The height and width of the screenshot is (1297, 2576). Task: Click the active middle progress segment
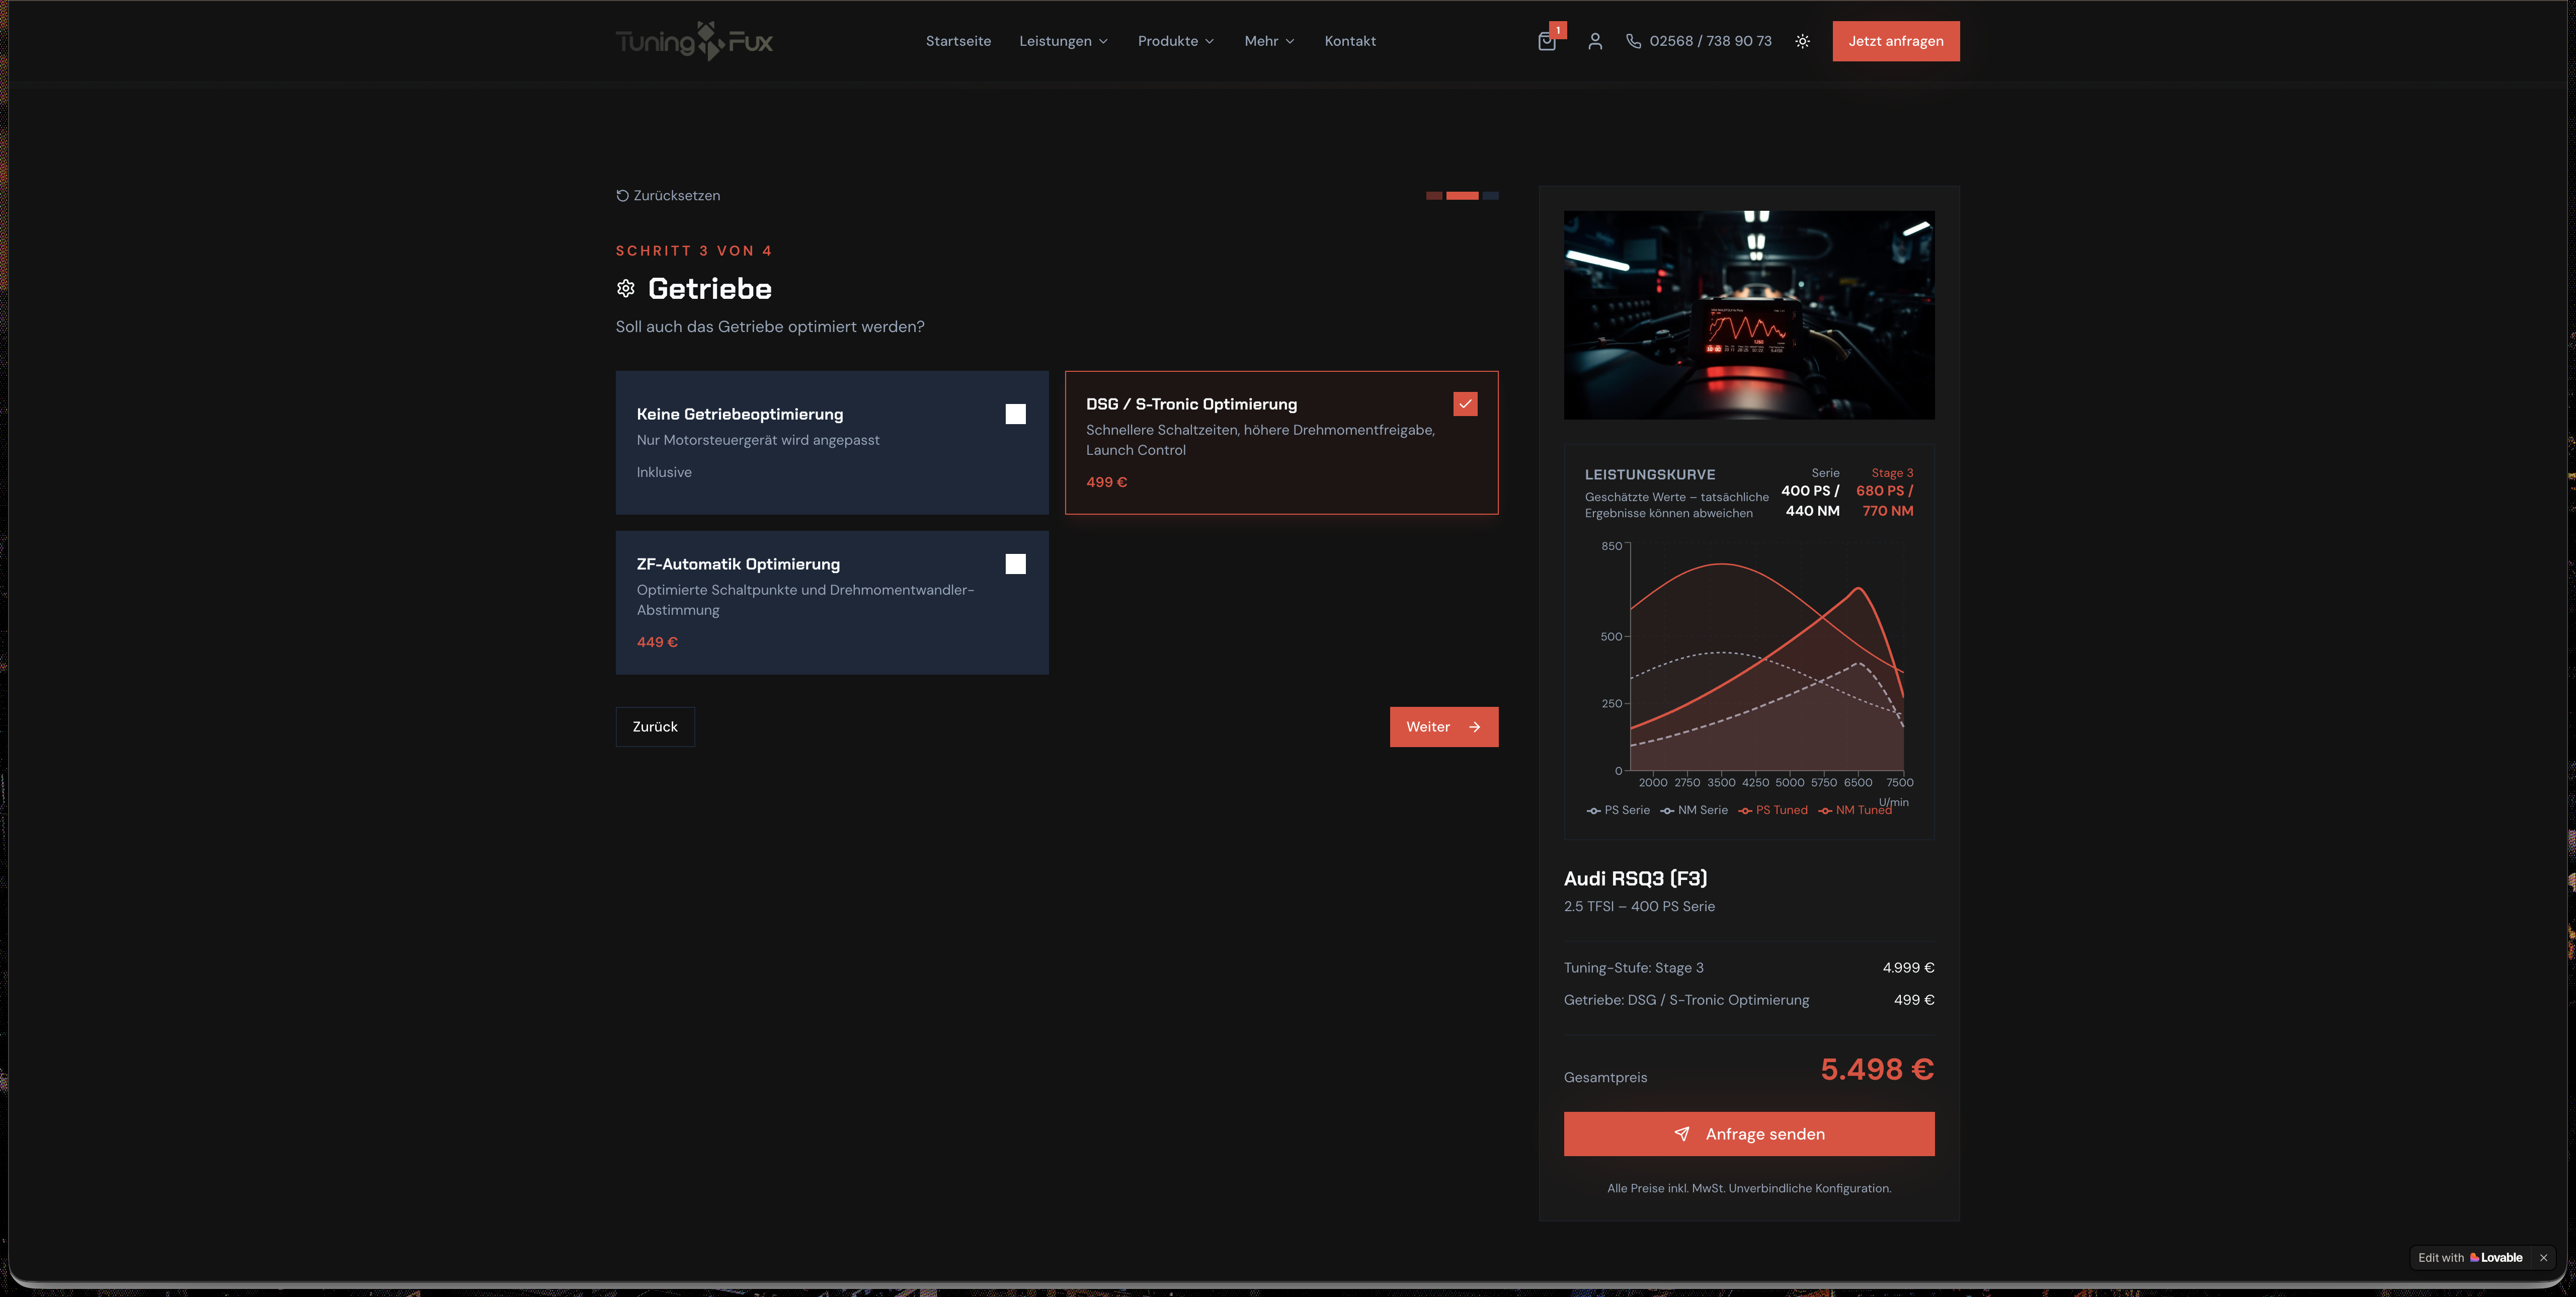[x=1462, y=196]
